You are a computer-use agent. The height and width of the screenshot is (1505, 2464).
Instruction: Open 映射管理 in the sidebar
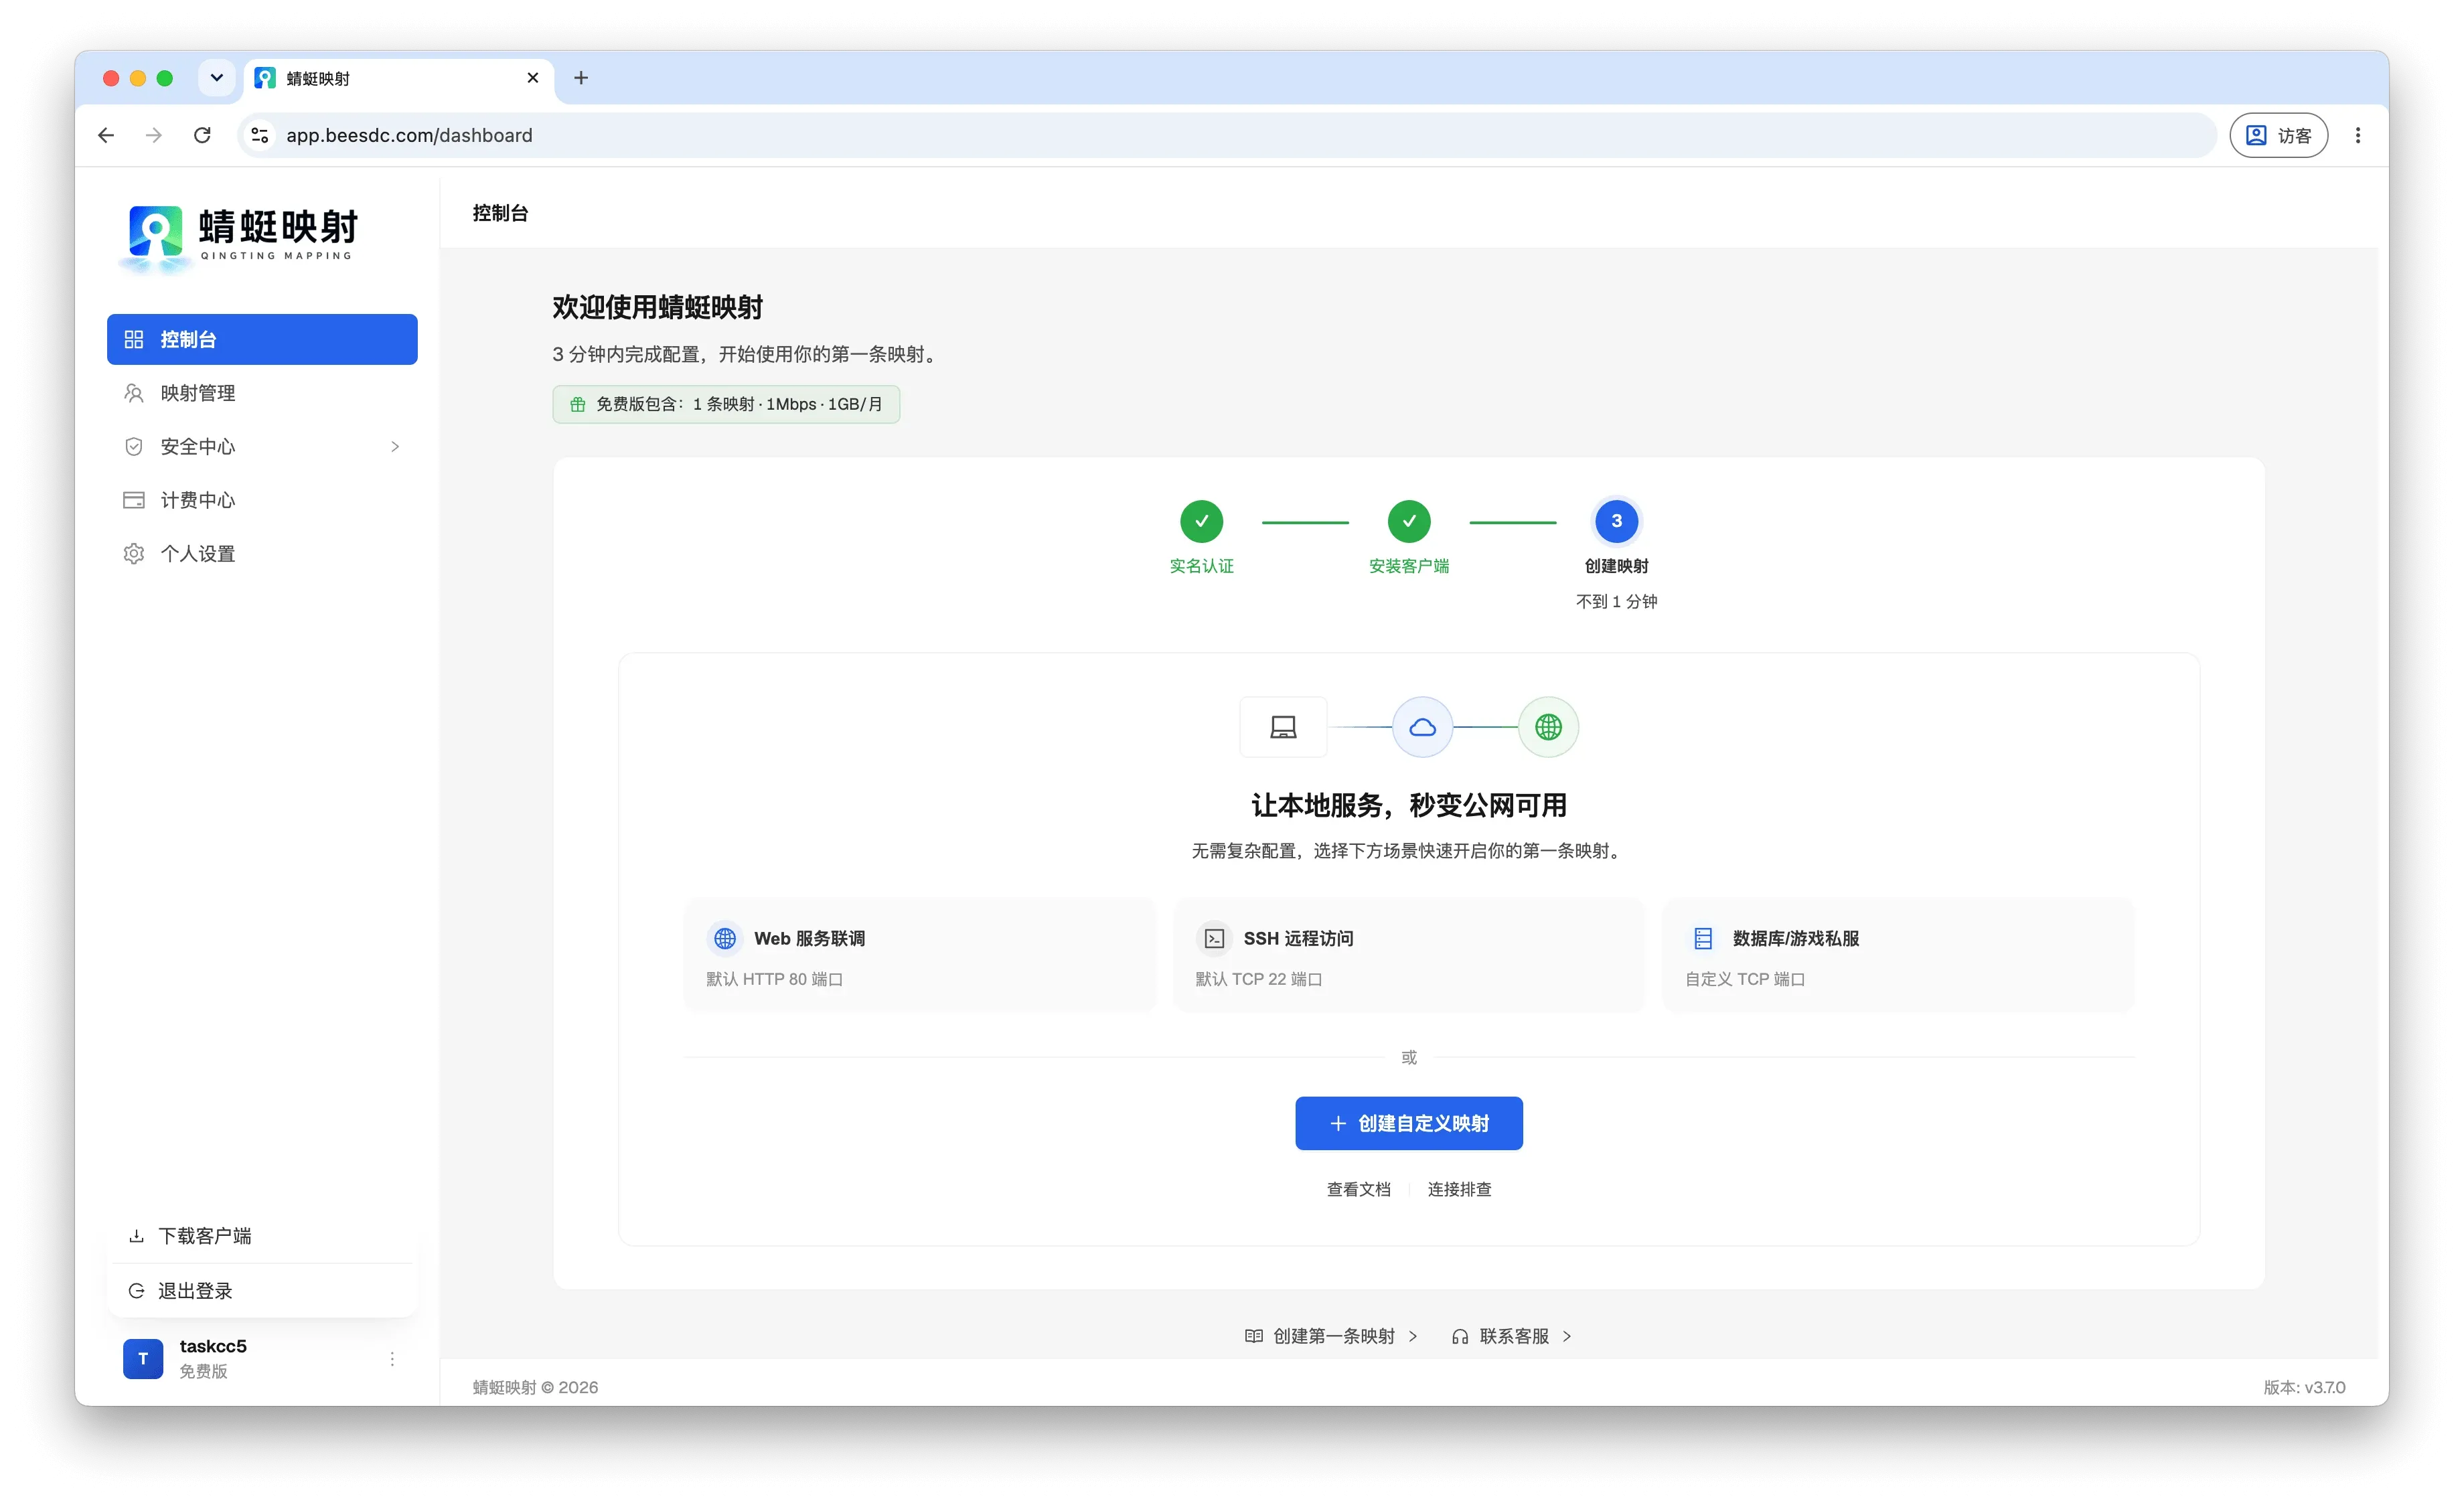(262, 393)
